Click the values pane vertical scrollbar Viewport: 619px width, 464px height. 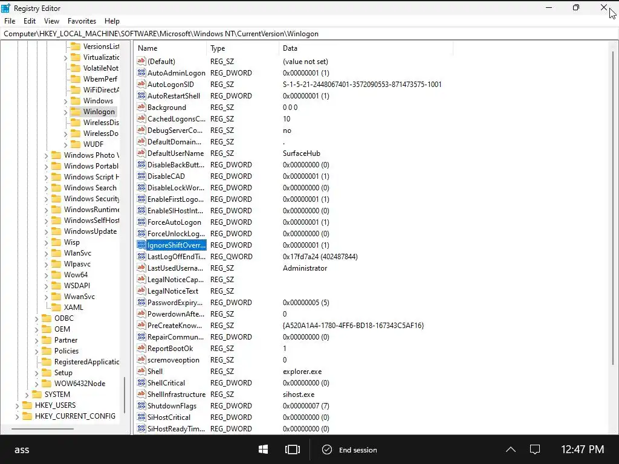(613, 207)
